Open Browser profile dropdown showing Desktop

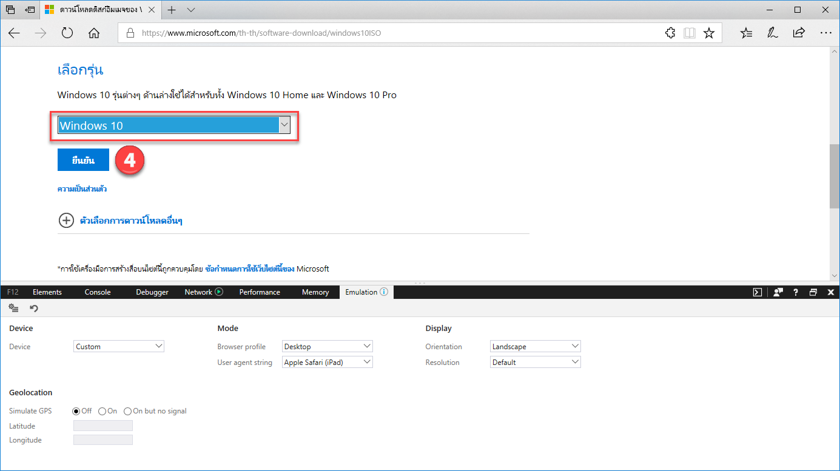point(328,347)
